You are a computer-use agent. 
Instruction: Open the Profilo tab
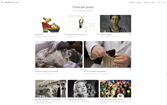pyautogui.click(x=153, y=2)
